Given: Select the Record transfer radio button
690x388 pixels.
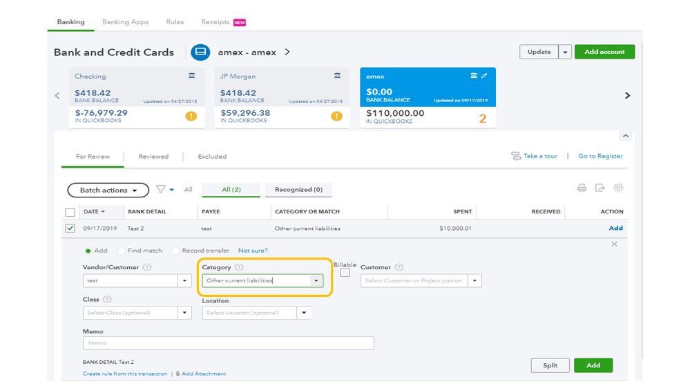Looking at the screenshot, I should coord(175,251).
